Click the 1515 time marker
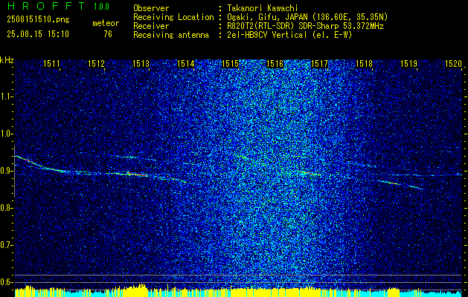This screenshot has height=297, width=468. click(231, 63)
